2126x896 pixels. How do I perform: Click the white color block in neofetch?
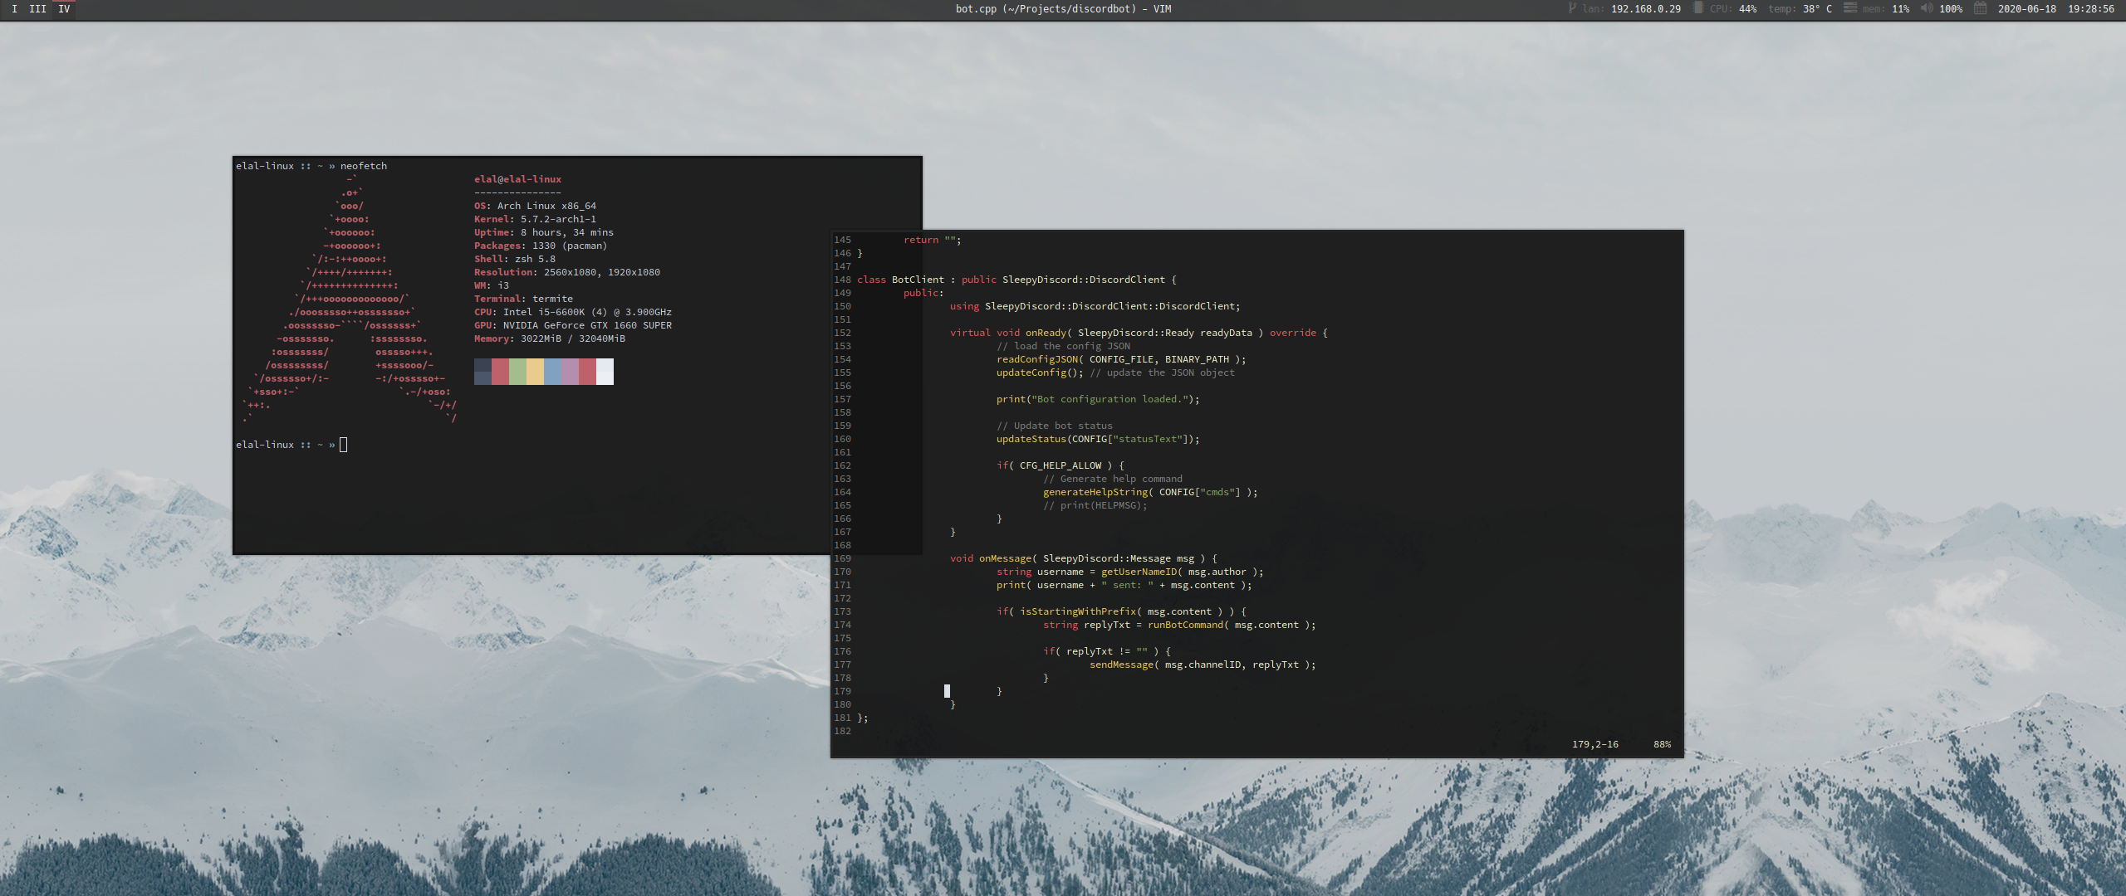pyautogui.click(x=605, y=372)
